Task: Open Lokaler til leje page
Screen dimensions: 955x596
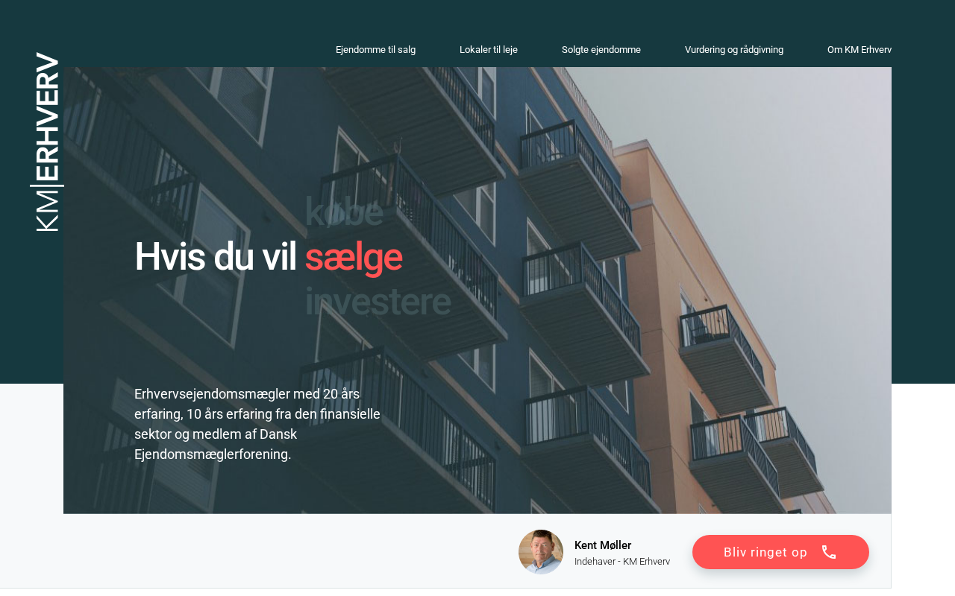Action: (489, 50)
